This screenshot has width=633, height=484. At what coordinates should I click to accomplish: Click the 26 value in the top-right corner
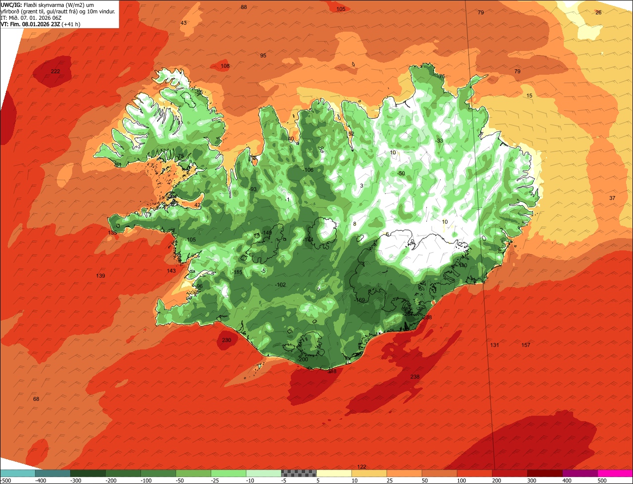click(598, 12)
